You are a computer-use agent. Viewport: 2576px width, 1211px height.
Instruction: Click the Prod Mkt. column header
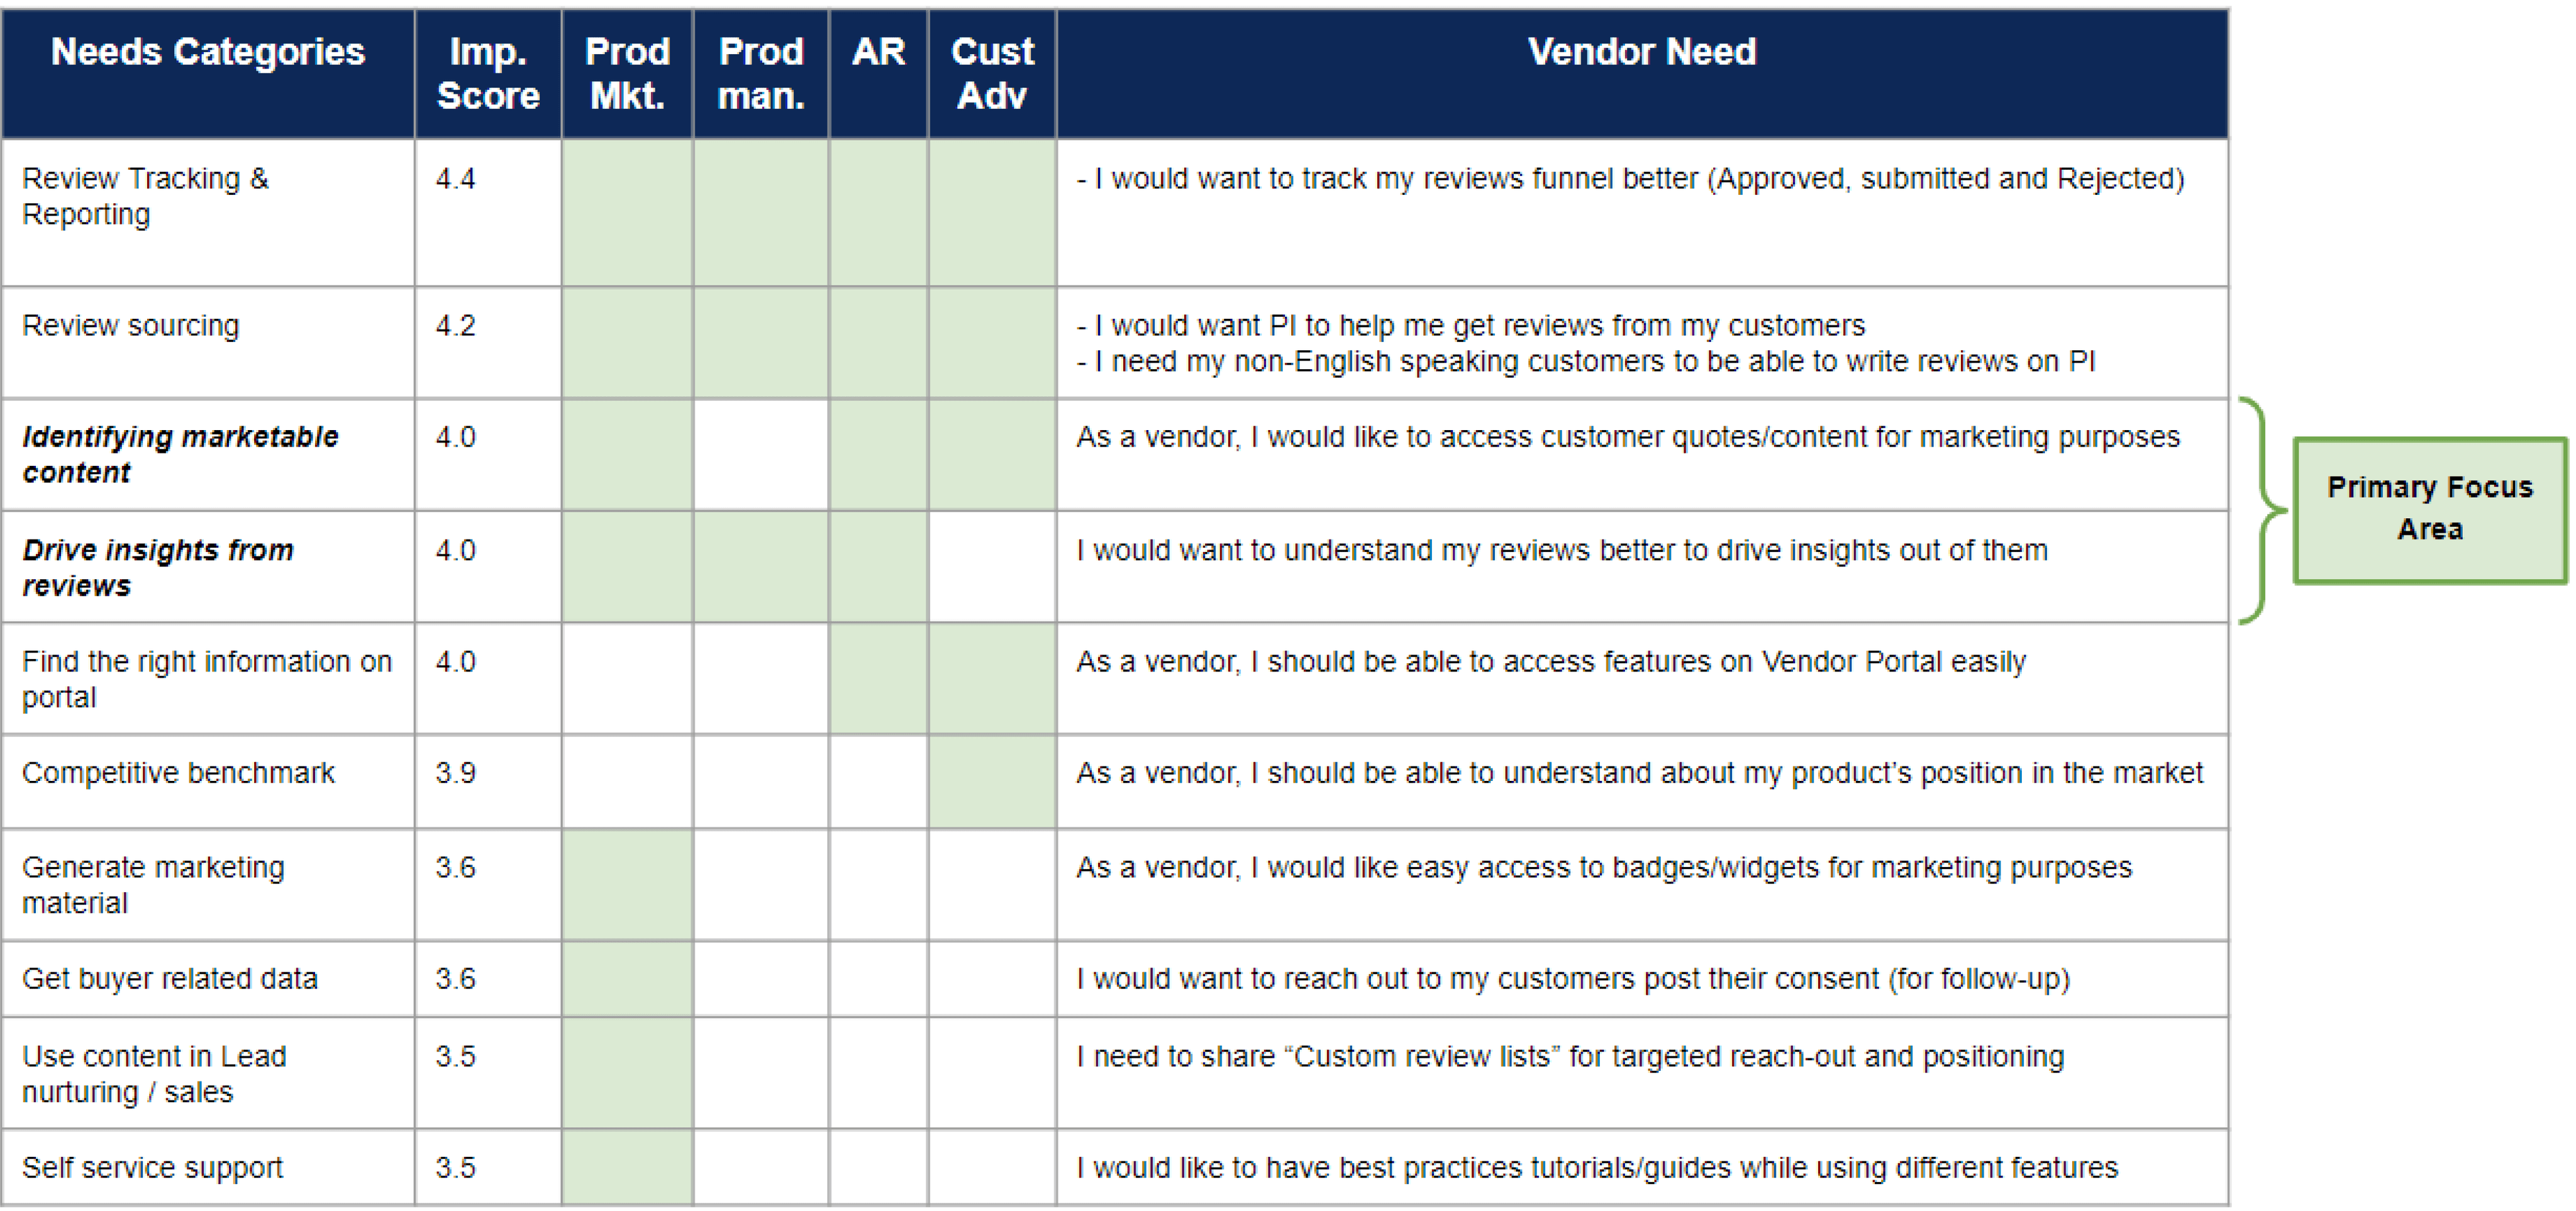[627, 73]
